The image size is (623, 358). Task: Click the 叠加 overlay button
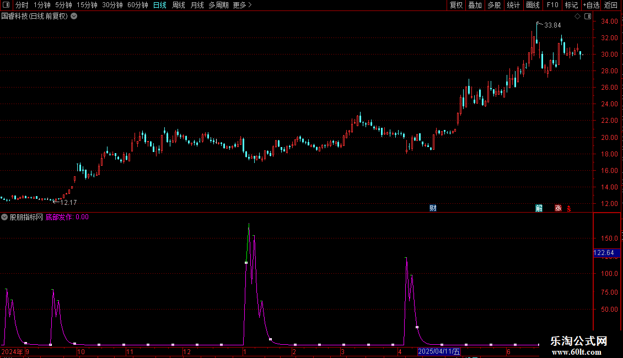(475, 5)
